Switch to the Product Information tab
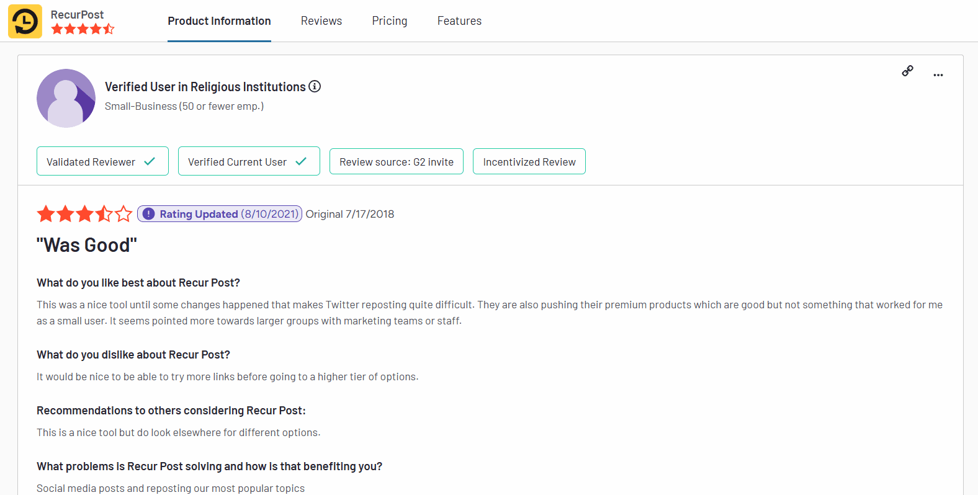Image resolution: width=978 pixels, height=495 pixels. (x=219, y=21)
